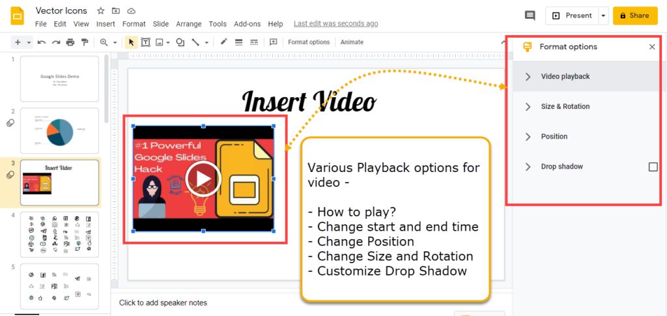The height and width of the screenshot is (316, 667).
Task: Play the video on the slide
Action: pyautogui.click(x=203, y=179)
